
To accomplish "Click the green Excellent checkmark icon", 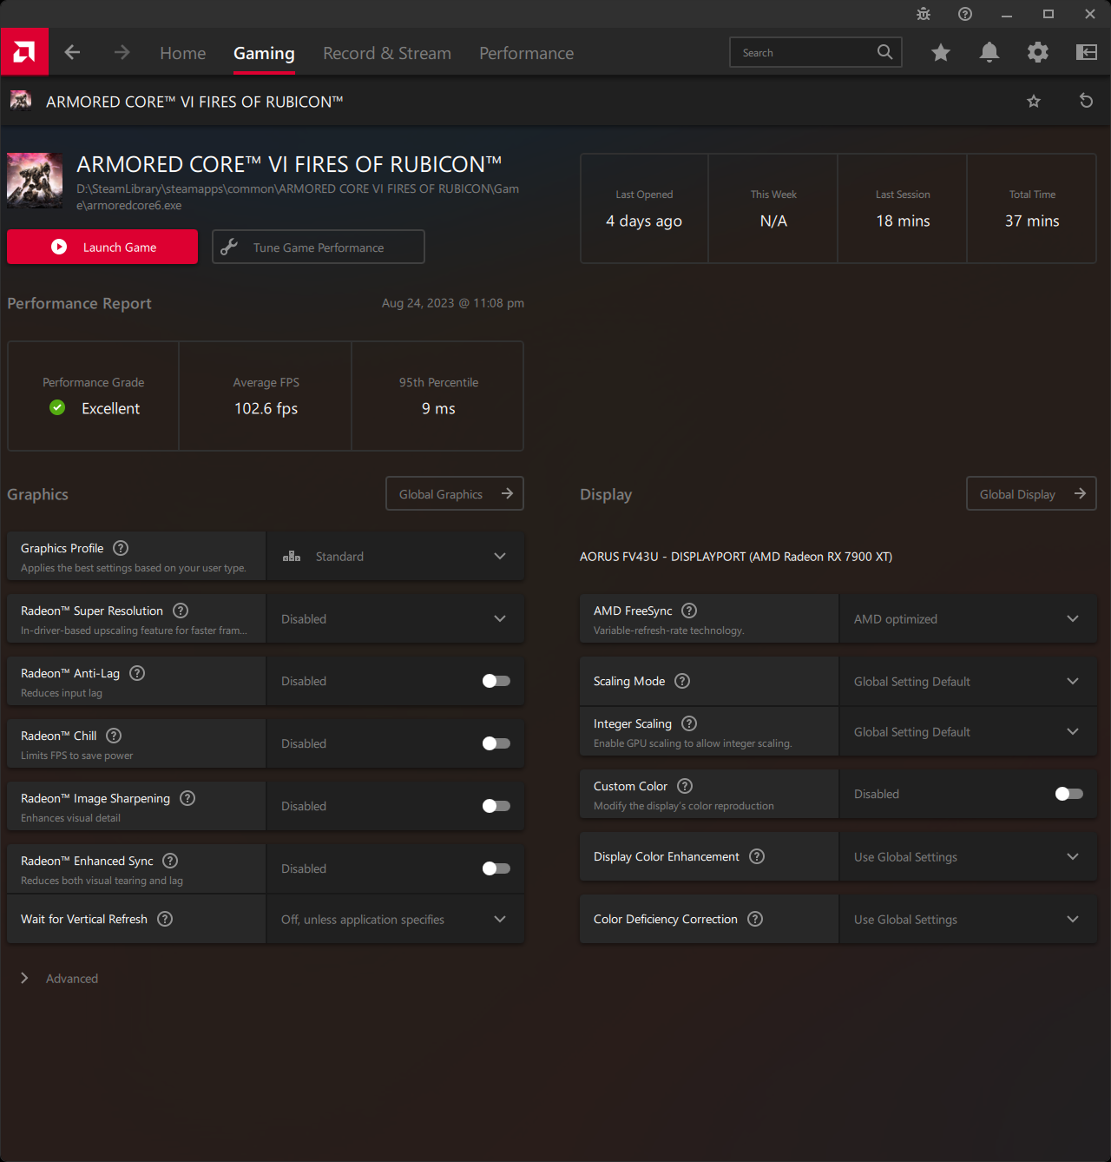I will pyautogui.click(x=57, y=407).
